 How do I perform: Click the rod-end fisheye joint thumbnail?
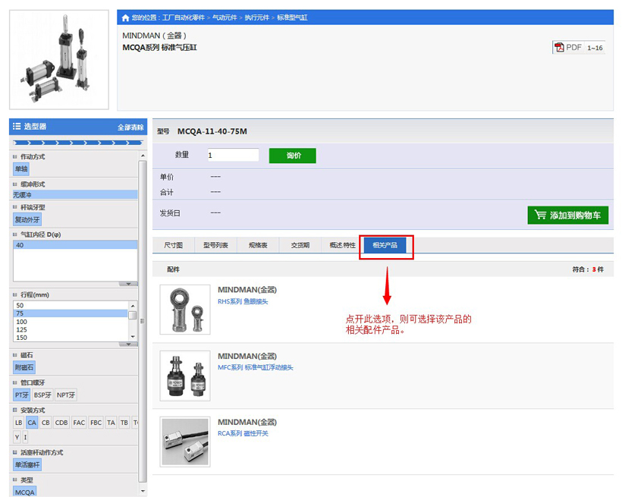click(185, 310)
